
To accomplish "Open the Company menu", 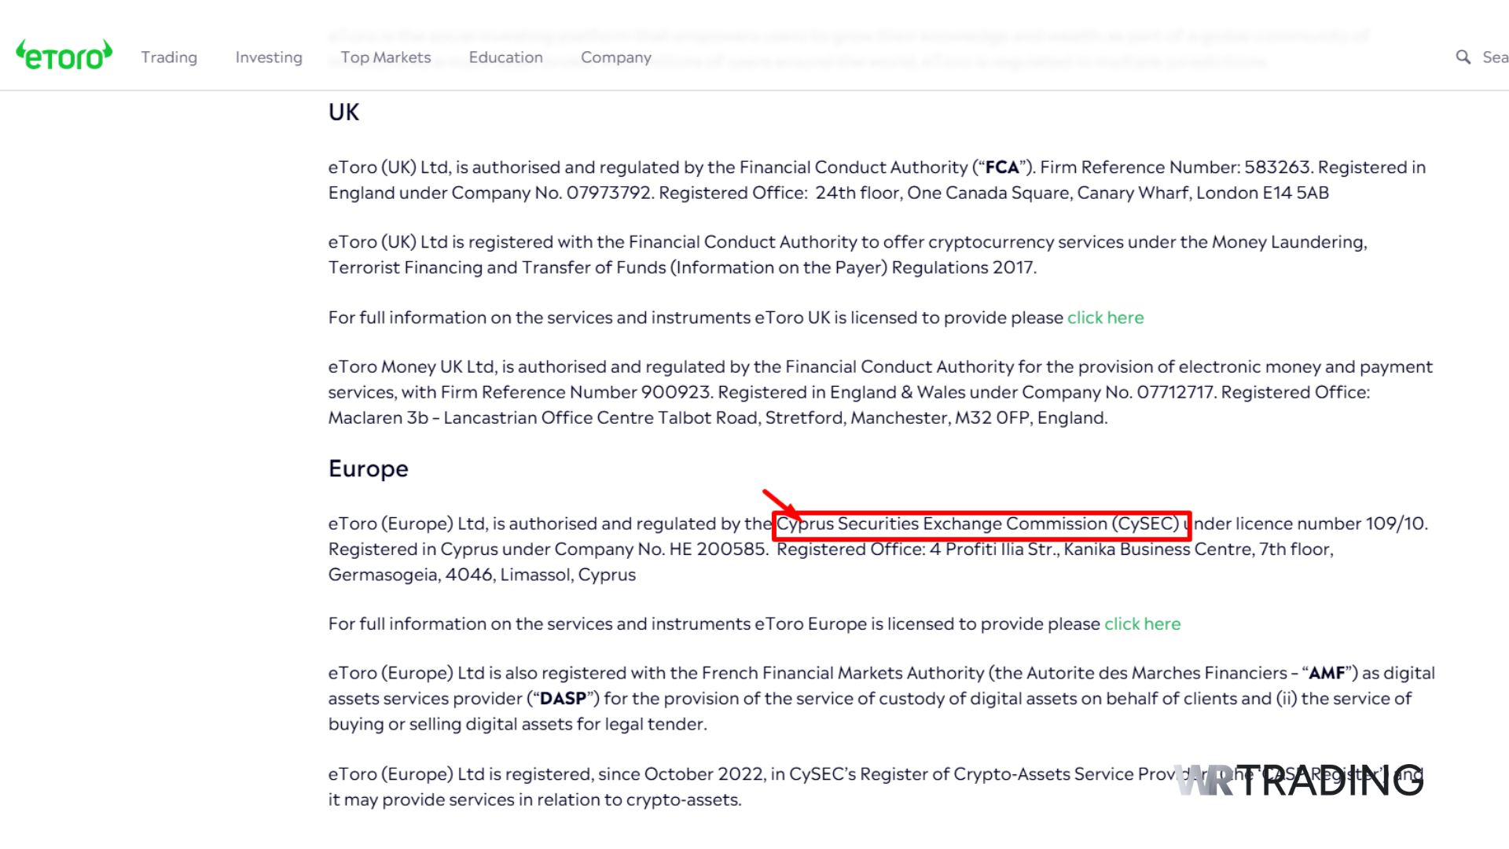I will pyautogui.click(x=616, y=57).
